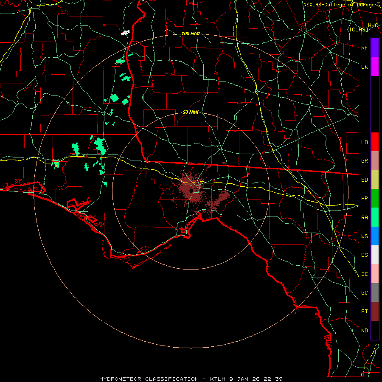Viewport: 382px width, 382px height.
Task: Click the RA legend label
Action: point(365,217)
